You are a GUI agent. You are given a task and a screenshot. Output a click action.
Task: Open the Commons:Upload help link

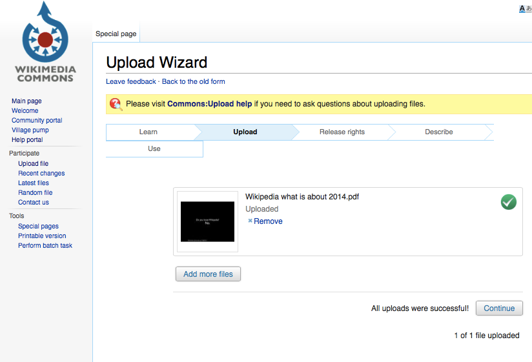pyautogui.click(x=209, y=104)
